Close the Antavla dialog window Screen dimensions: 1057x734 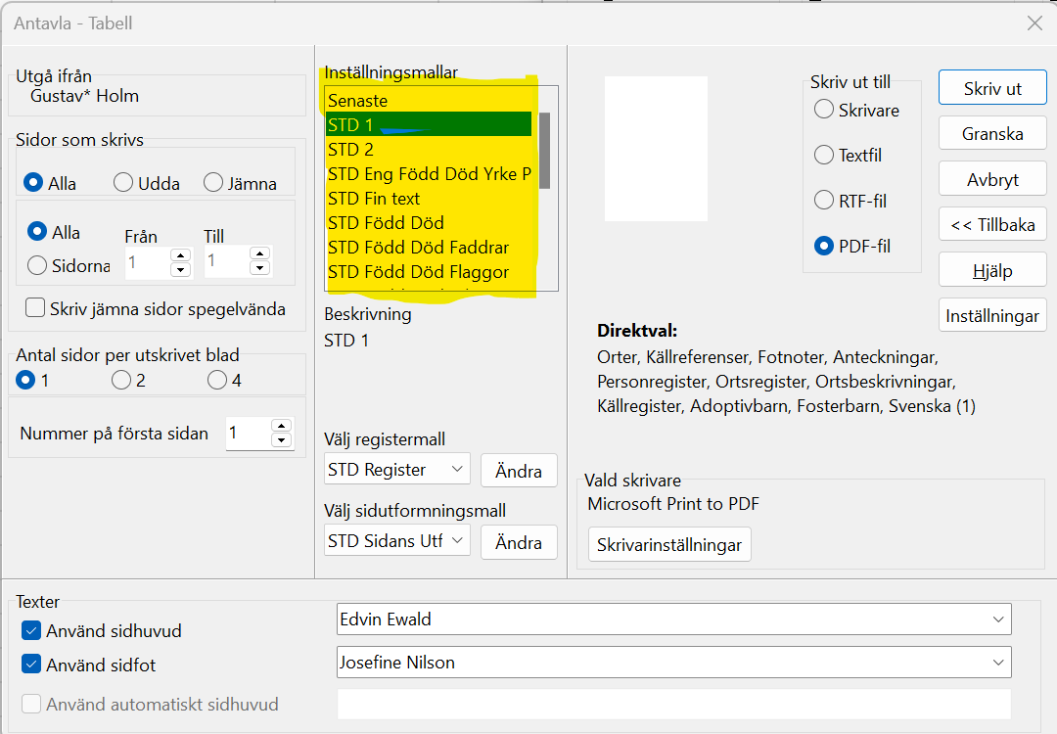coord(1034,23)
